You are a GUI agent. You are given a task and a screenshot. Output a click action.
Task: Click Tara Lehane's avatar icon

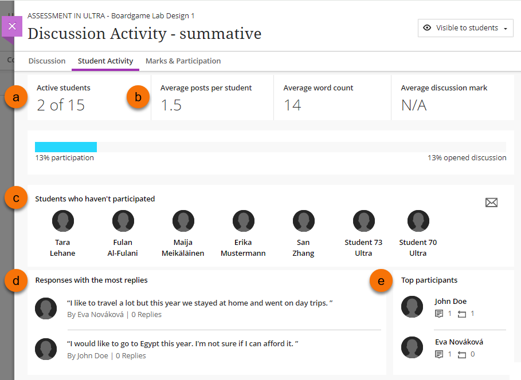point(62,221)
